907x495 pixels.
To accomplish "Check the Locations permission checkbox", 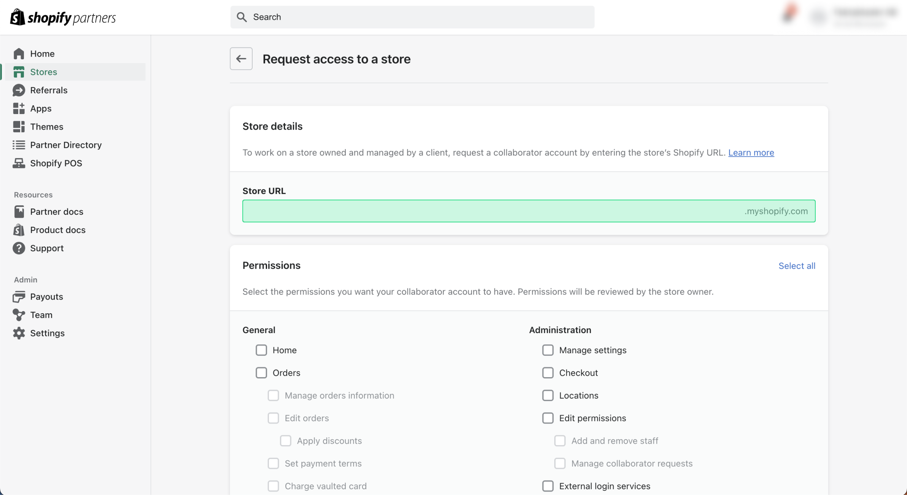I will coord(548,395).
